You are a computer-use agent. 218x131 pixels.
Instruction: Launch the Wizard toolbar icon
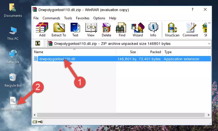138,30
